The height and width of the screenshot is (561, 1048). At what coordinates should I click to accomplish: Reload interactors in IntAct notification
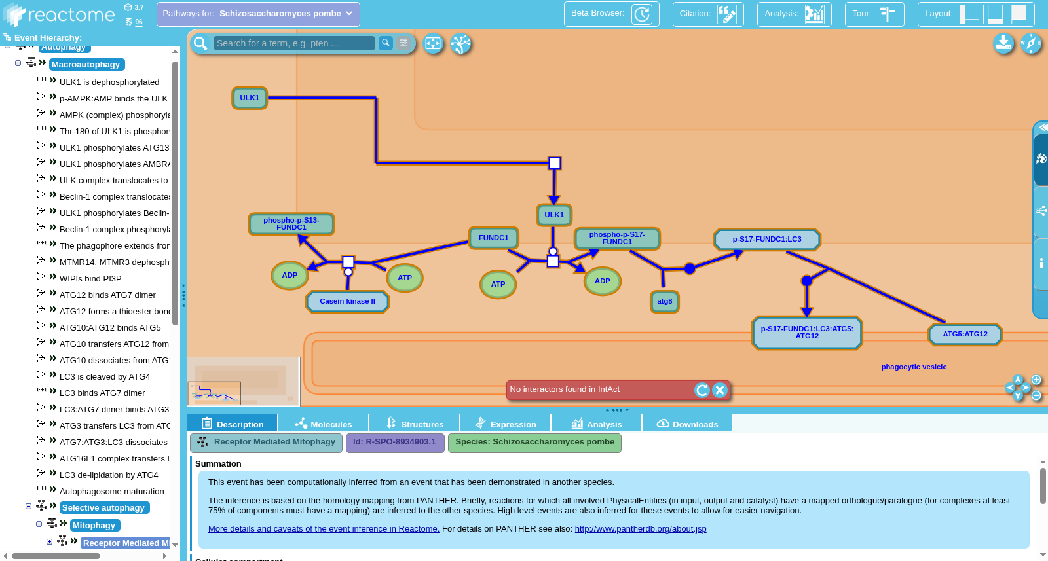(x=702, y=390)
